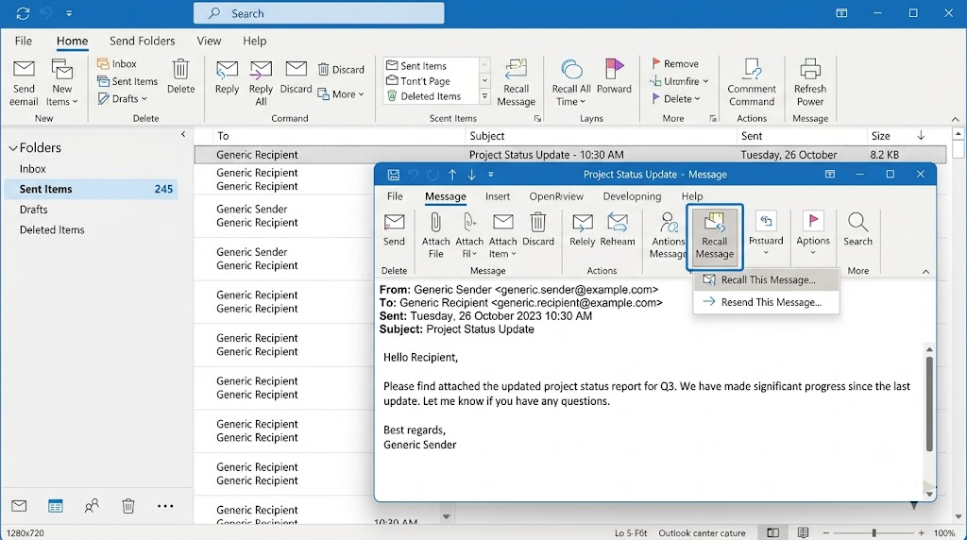Open the Calendar view icon at bottom left

(56, 506)
